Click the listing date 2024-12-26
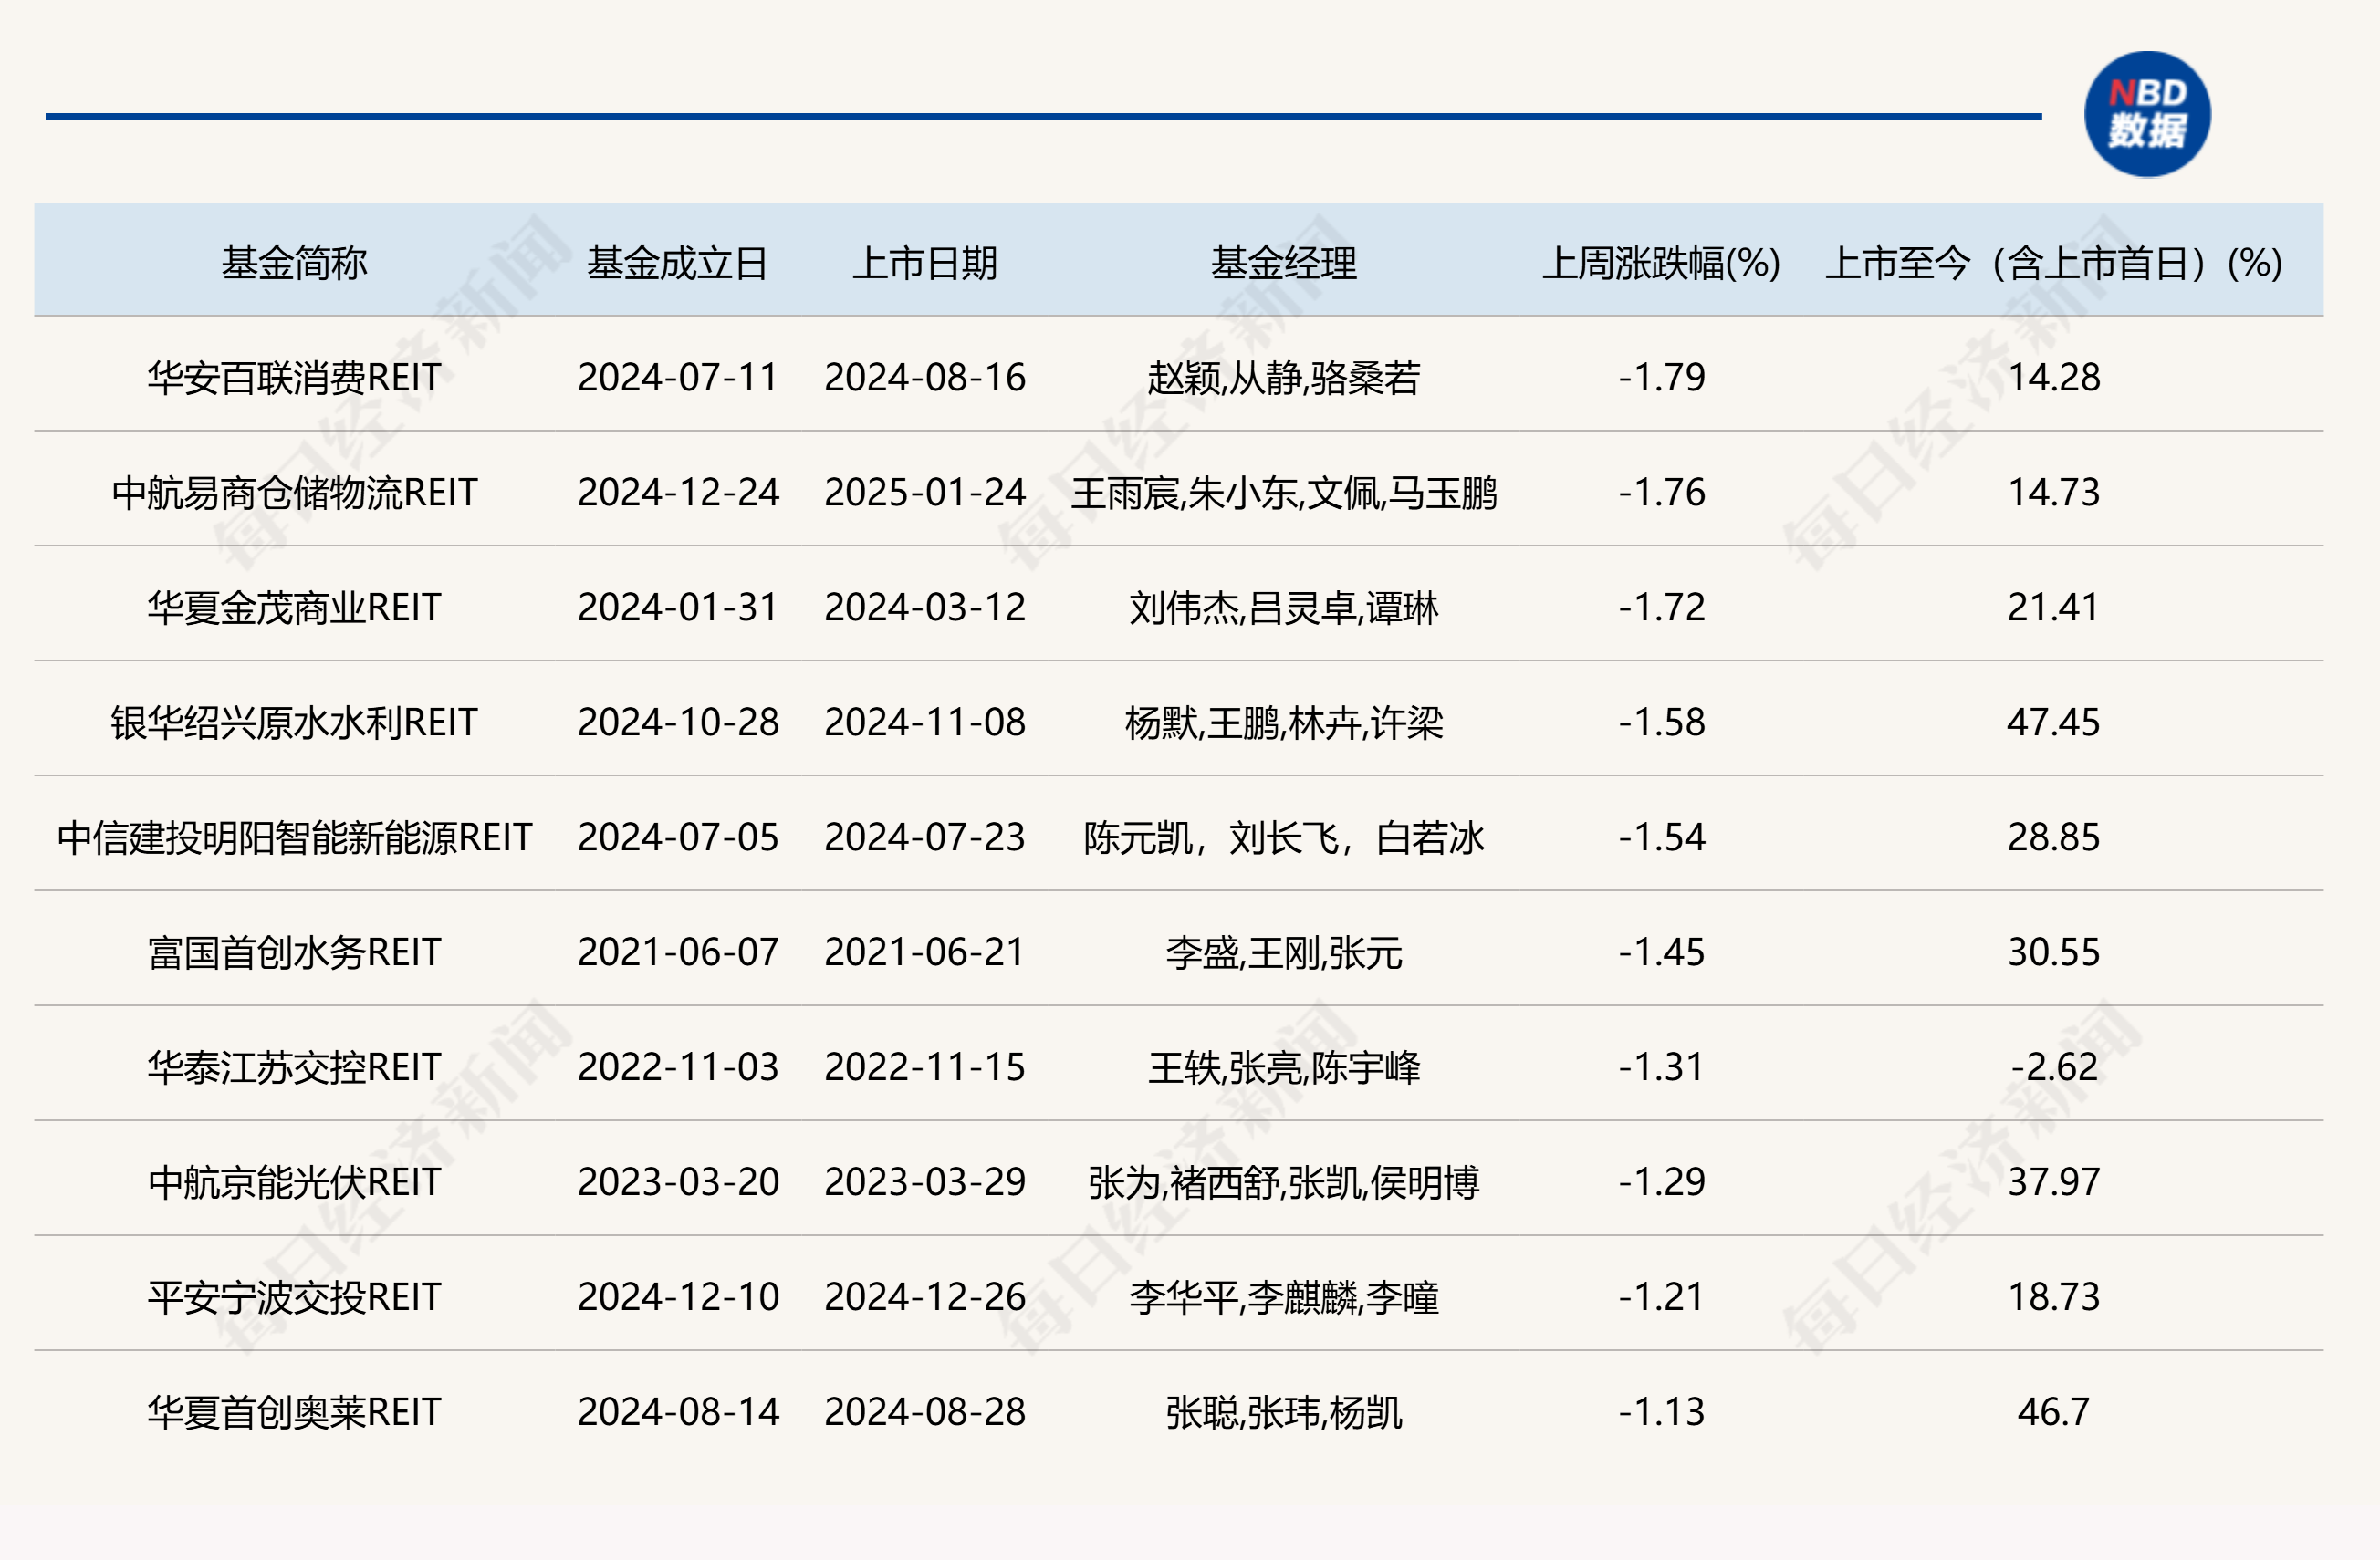 click(x=925, y=1297)
